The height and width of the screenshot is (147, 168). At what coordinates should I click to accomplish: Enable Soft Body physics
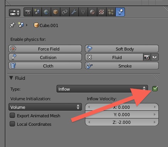pos(122,49)
